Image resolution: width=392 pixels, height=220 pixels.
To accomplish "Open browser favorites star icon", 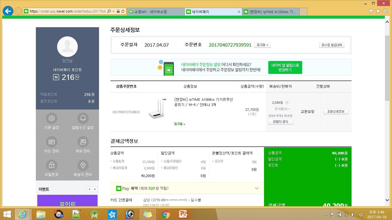I will click(x=378, y=11).
